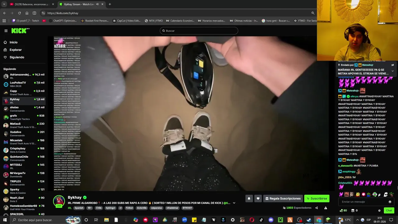Open Capp channel in followed list
Screen dimensions: 398x224
pos(24,93)
